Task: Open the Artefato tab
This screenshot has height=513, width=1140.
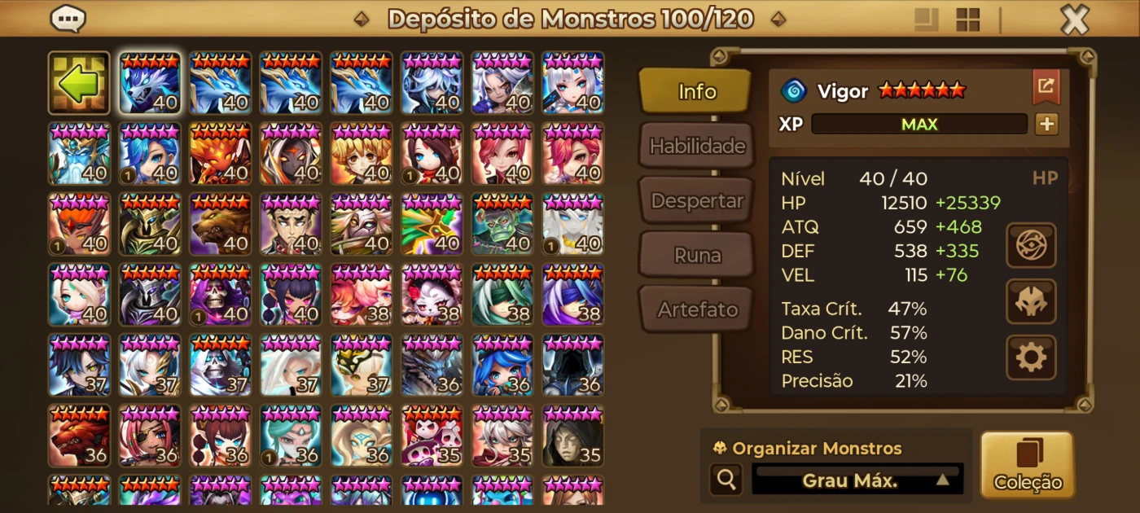Action: [x=696, y=309]
